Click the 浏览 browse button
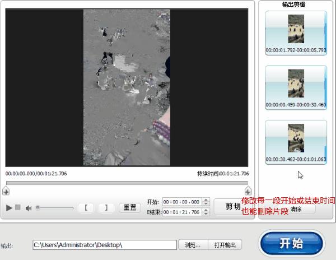The width and height of the screenshot is (336, 260). click(x=193, y=244)
